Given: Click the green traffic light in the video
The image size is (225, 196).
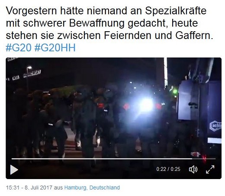Looking at the screenshot, I should click(175, 91).
